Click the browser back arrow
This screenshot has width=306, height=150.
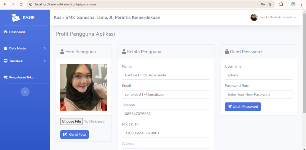coord(5,4)
